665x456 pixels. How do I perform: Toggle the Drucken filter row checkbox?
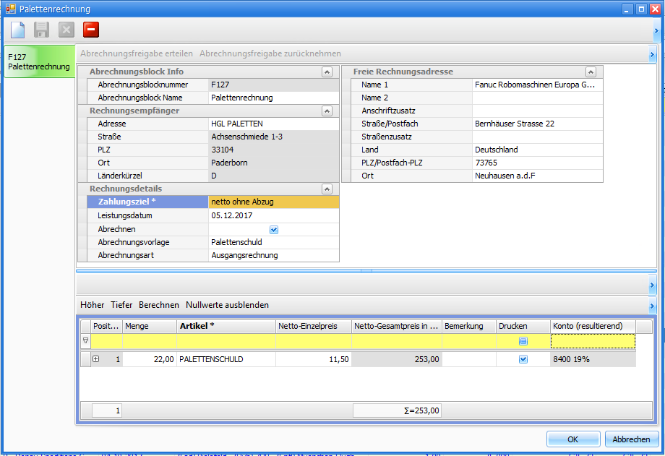click(x=523, y=341)
